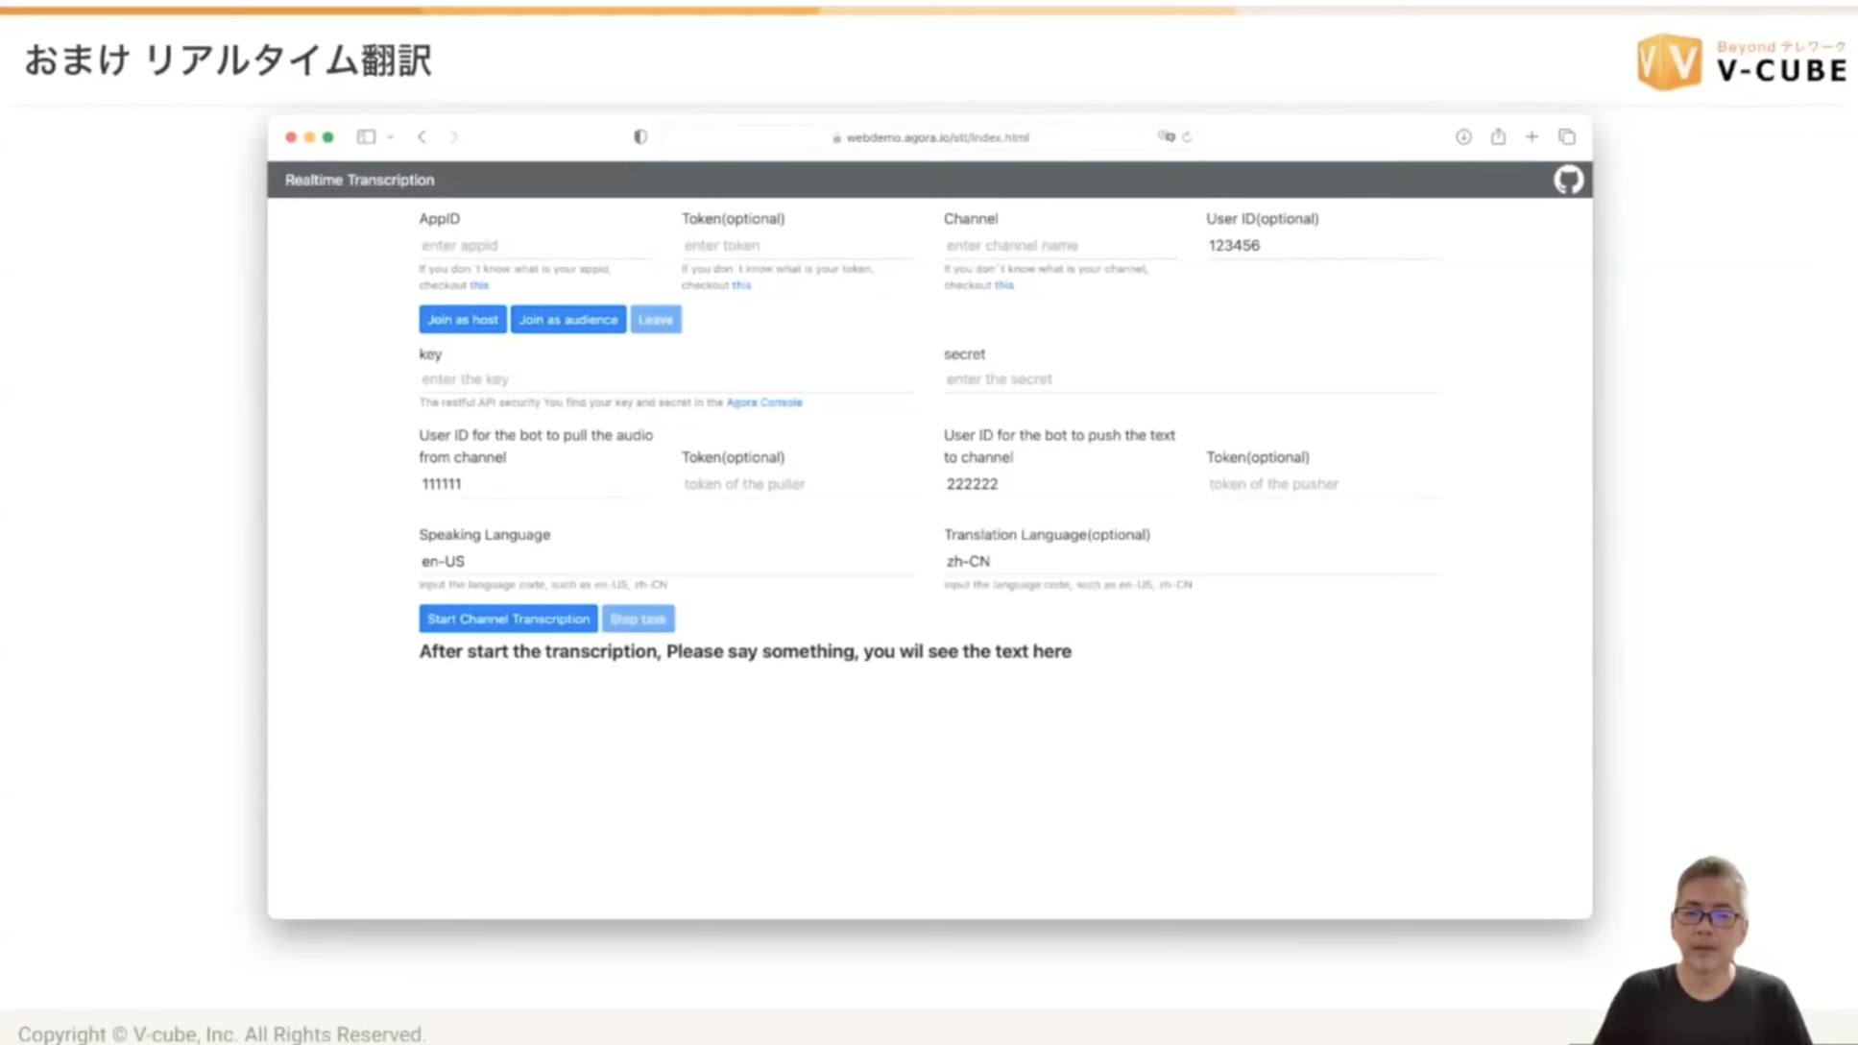
Task: Click the Safari sidebar toggle icon
Action: pyautogui.click(x=366, y=136)
